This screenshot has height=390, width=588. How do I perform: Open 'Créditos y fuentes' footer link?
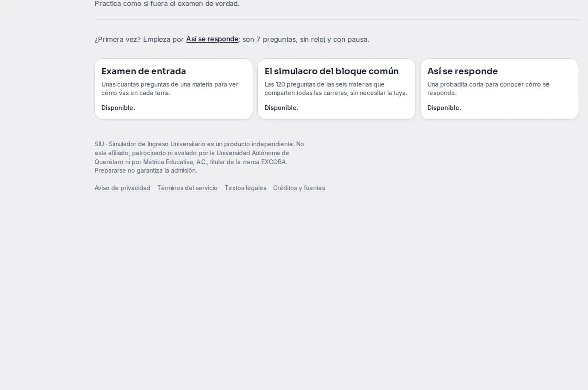(299, 188)
